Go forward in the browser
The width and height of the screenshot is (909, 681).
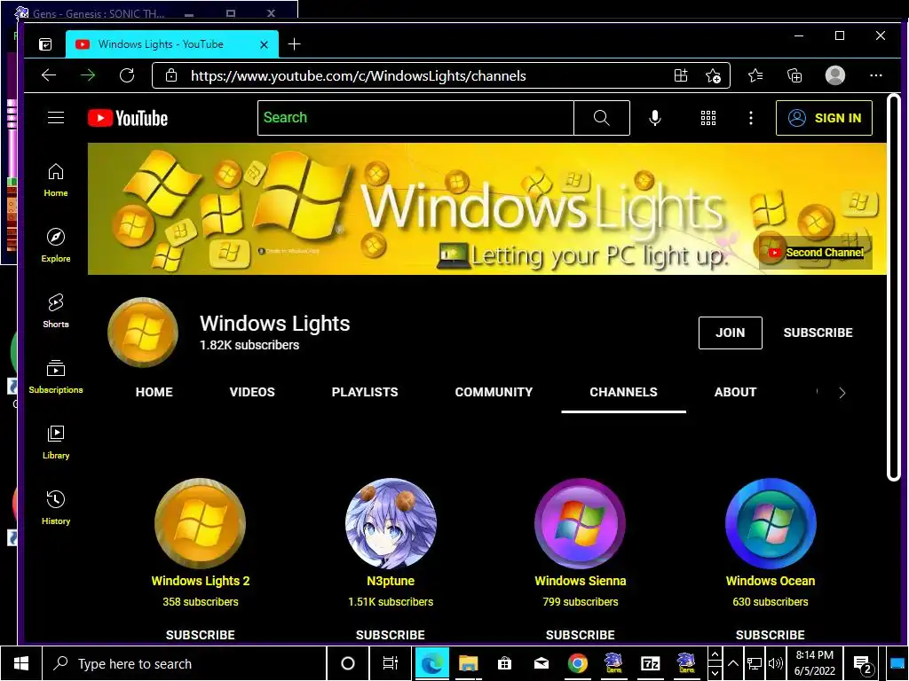click(88, 75)
